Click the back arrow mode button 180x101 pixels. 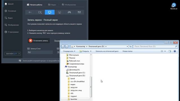click(x=30, y=12)
